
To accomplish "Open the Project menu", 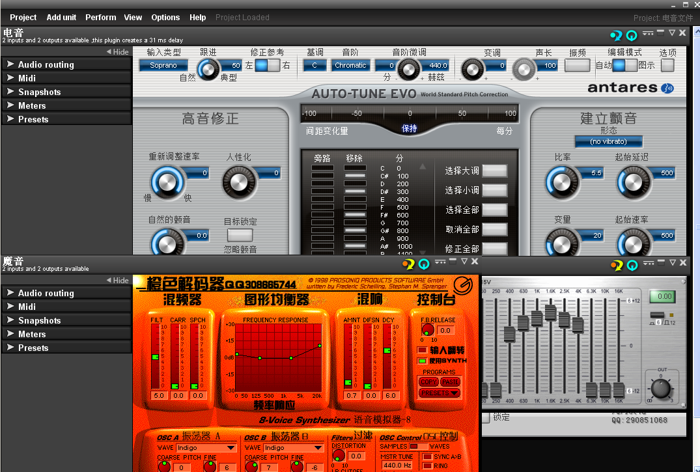I will (x=23, y=18).
